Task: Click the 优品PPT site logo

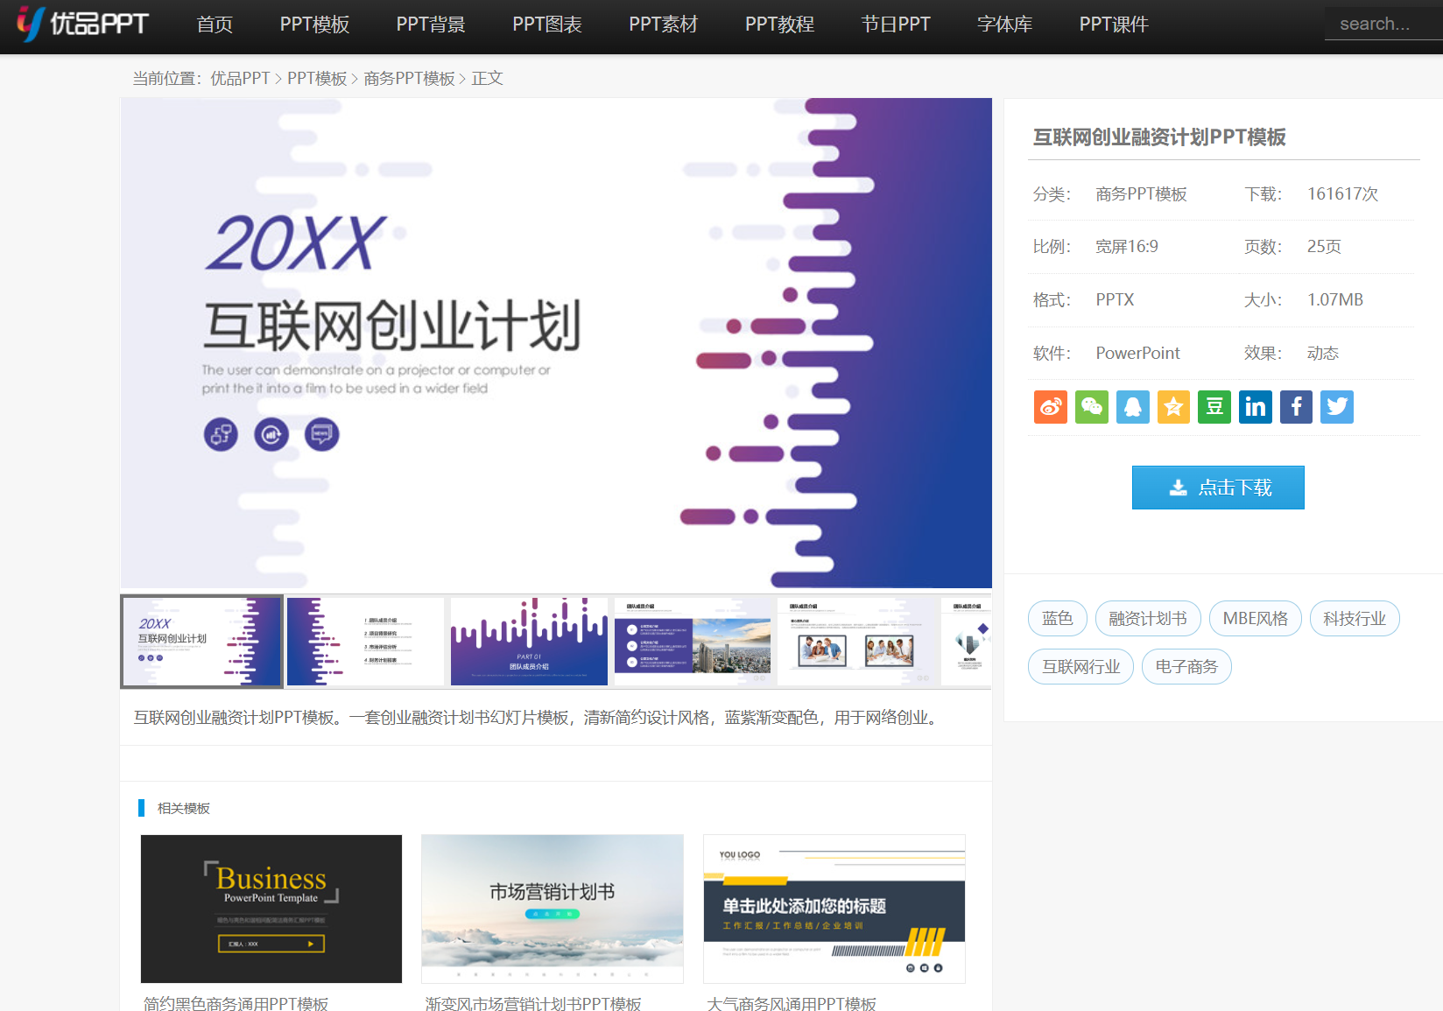Action: (x=83, y=24)
